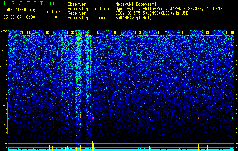Screen dimensions: 238x151
Task: Click the date 05.06.07 16:30
Action: pos(19,17)
